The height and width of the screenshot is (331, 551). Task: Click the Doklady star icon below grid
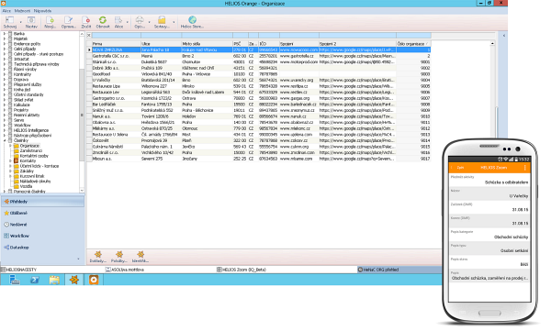98,255
